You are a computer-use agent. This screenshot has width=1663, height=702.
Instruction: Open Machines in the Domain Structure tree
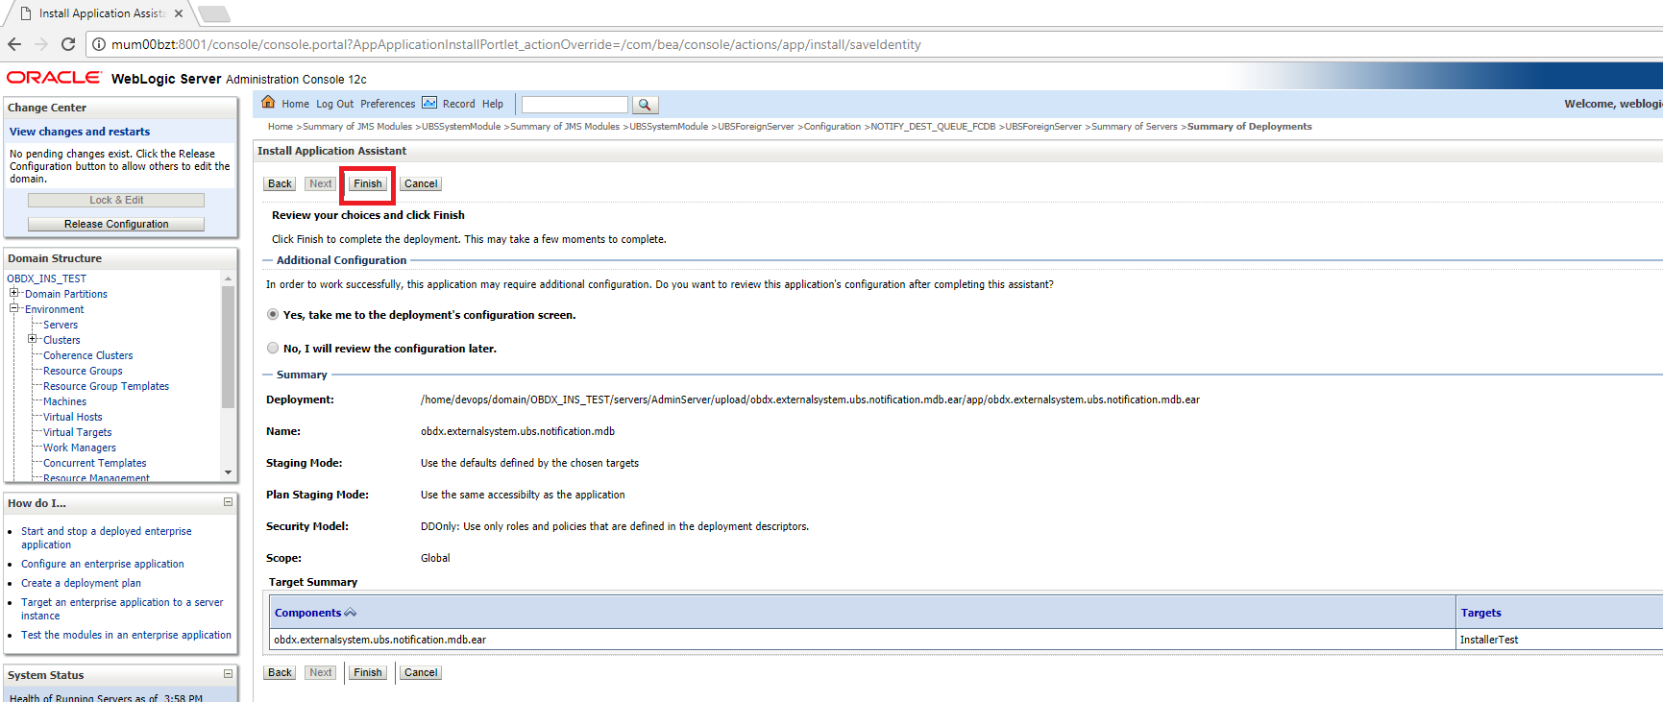(x=64, y=401)
